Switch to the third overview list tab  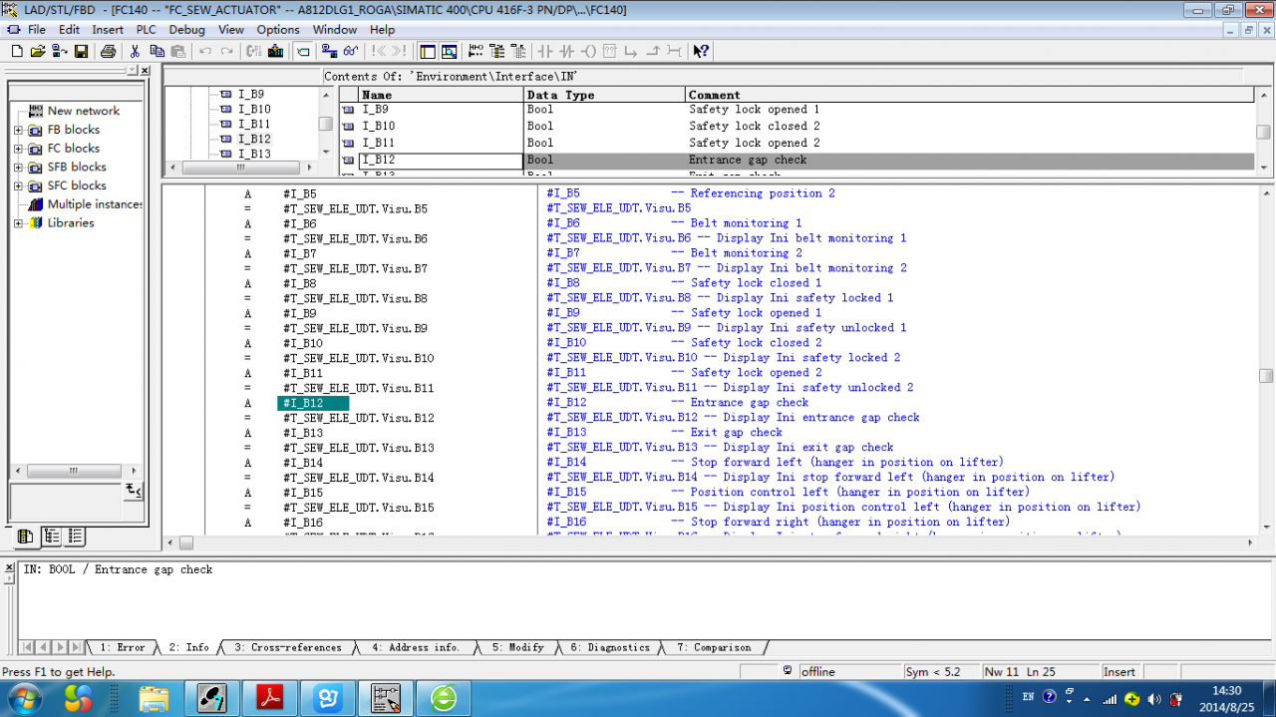point(76,537)
